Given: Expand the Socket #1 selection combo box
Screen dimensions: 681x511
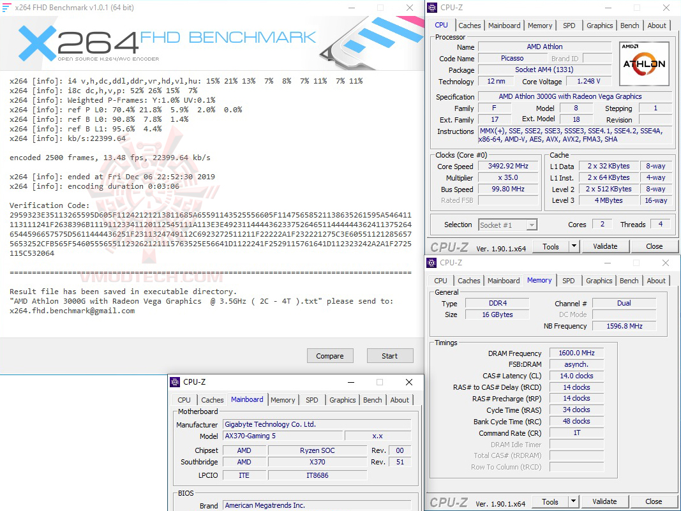Looking at the screenshot, I should (x=507, y=225).
